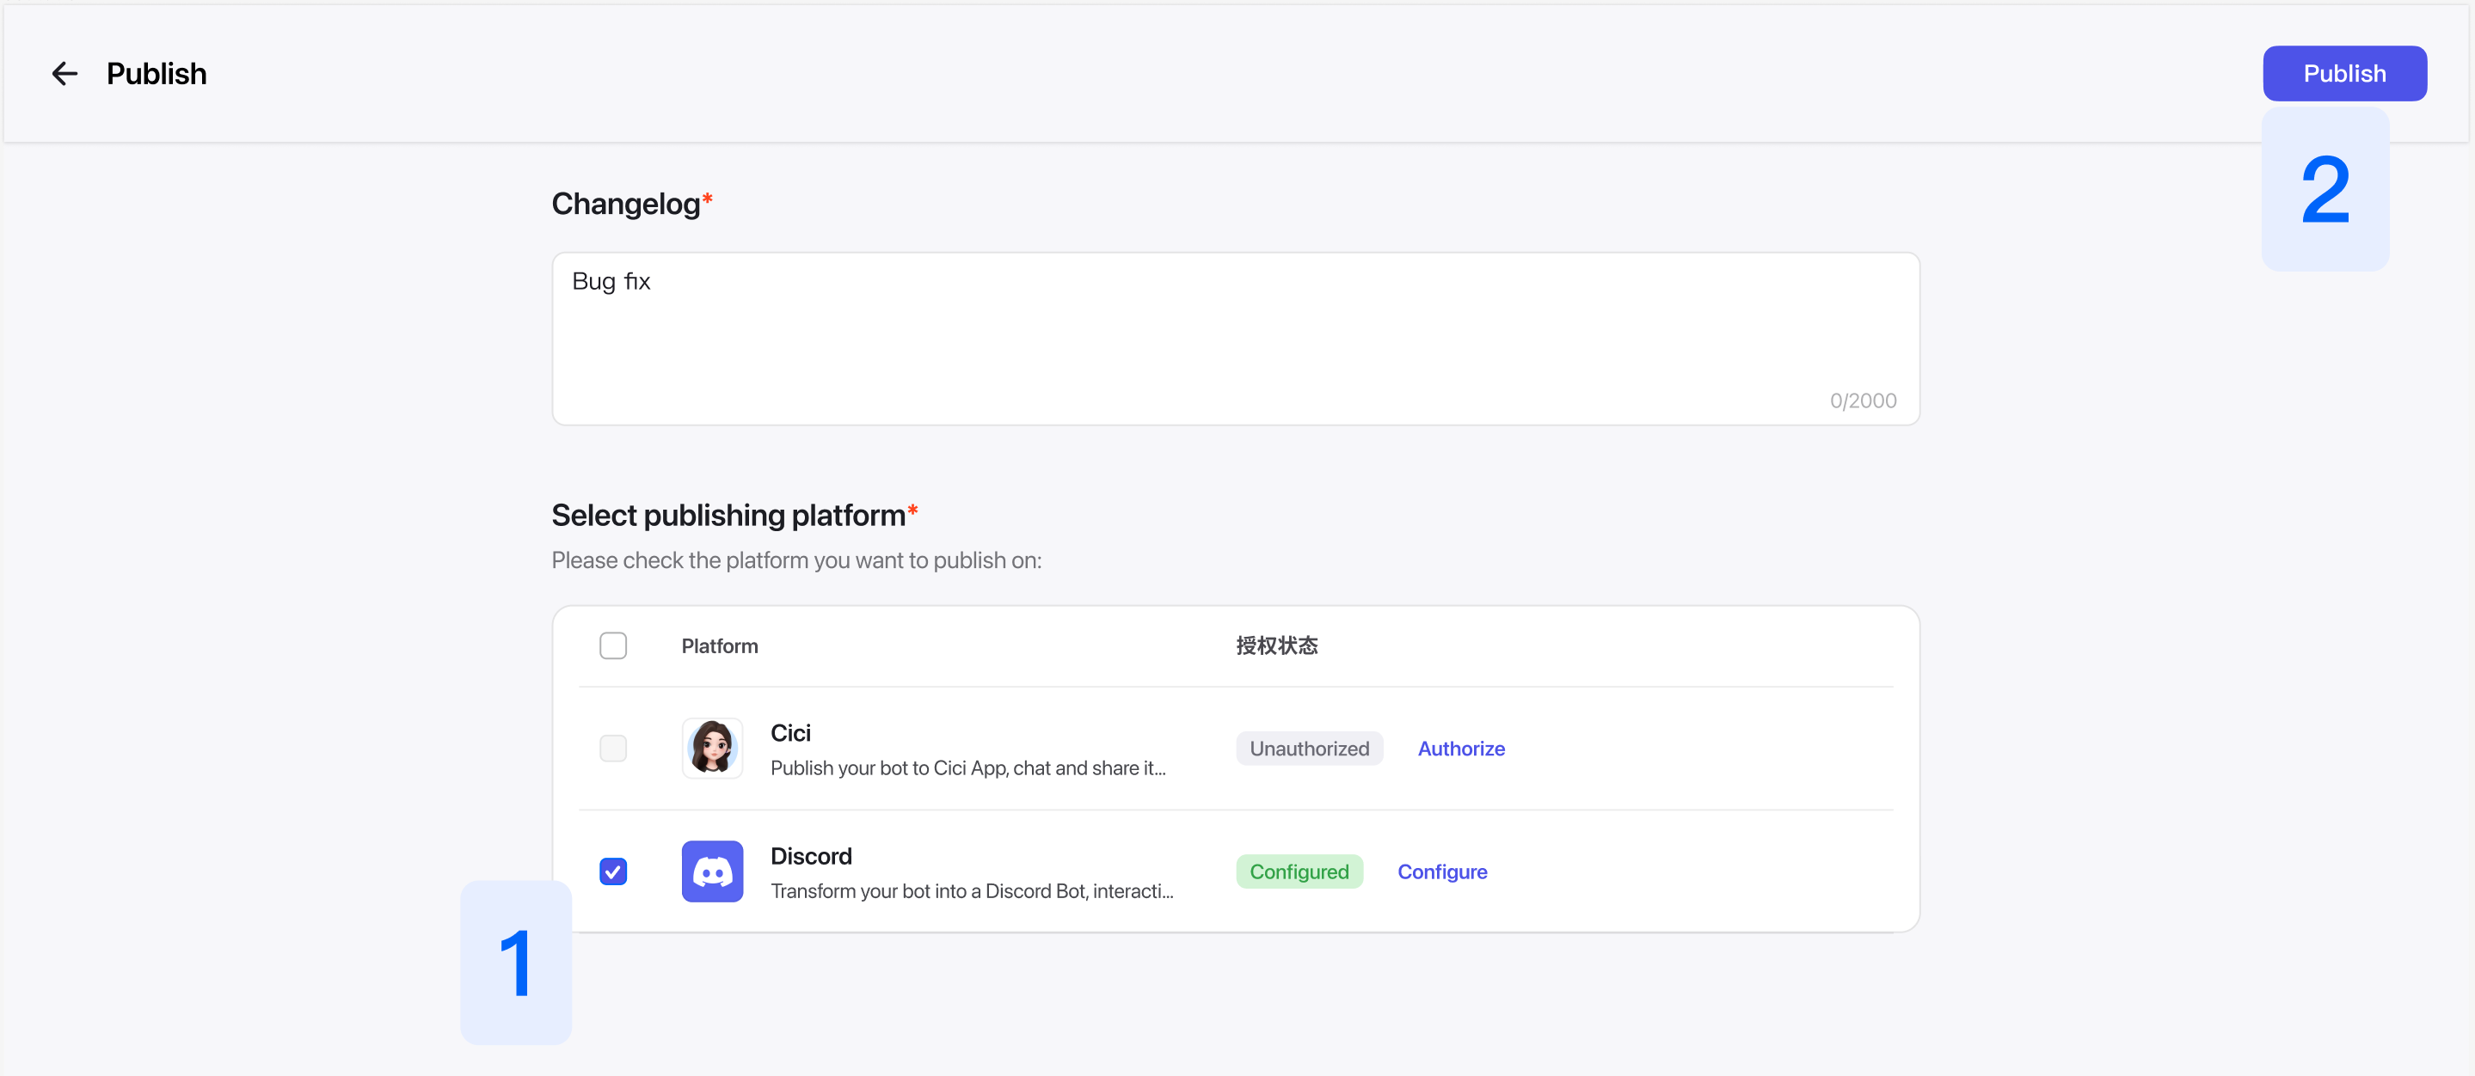
Task: Check the Cici platform checkbox
Action: (613, 748)
